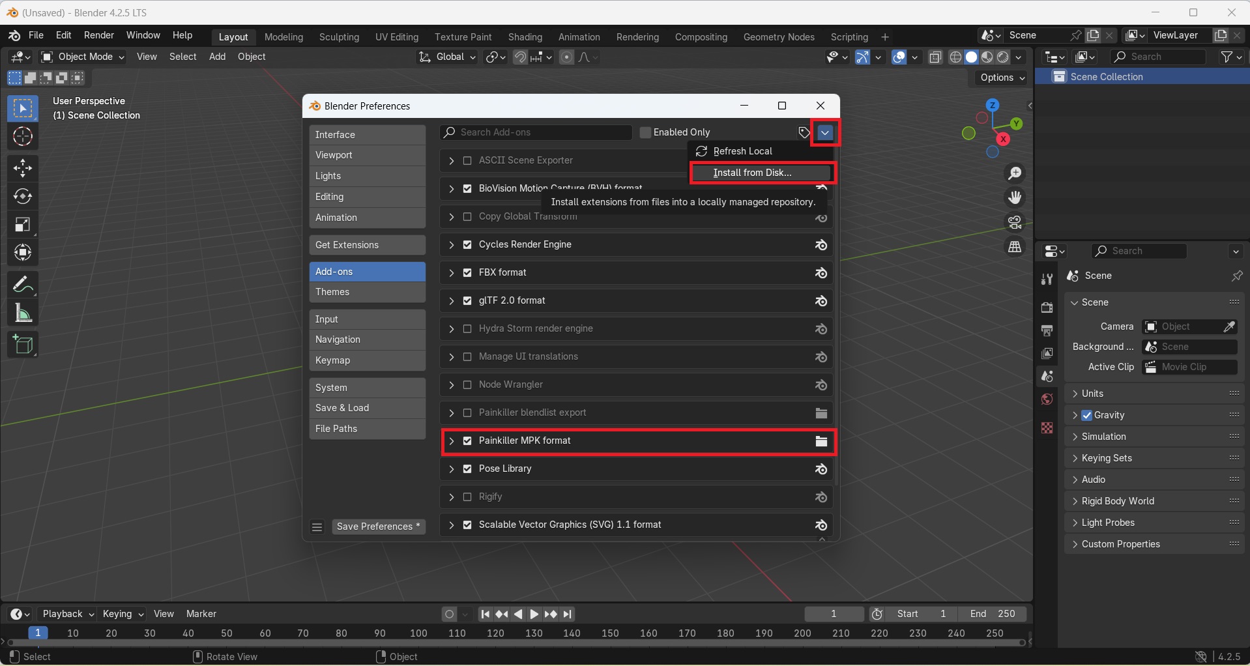
Task: Click Save Preferences button
Action: [x=379, y=527]
